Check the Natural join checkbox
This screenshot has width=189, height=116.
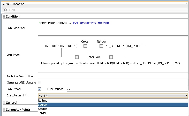(x=101, y=46)
